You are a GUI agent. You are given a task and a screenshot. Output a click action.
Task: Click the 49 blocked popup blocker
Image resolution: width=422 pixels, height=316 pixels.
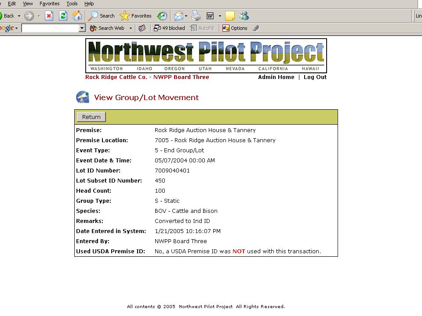(x=169, y=28)
